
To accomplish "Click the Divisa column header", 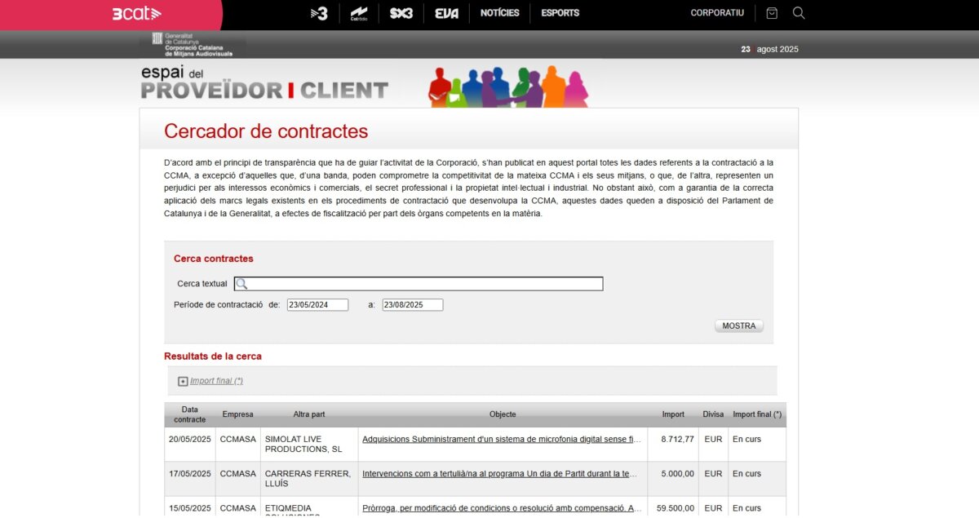I will tap(713, 414).
